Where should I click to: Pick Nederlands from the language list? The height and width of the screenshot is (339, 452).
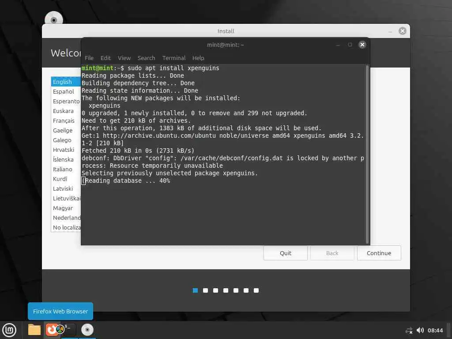[x=66, y=218]
